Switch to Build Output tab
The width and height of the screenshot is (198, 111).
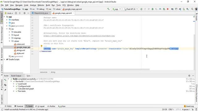16,76
